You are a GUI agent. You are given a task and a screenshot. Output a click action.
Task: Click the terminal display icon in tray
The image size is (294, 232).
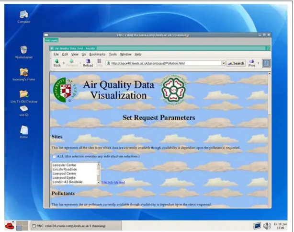coord(257,226)
